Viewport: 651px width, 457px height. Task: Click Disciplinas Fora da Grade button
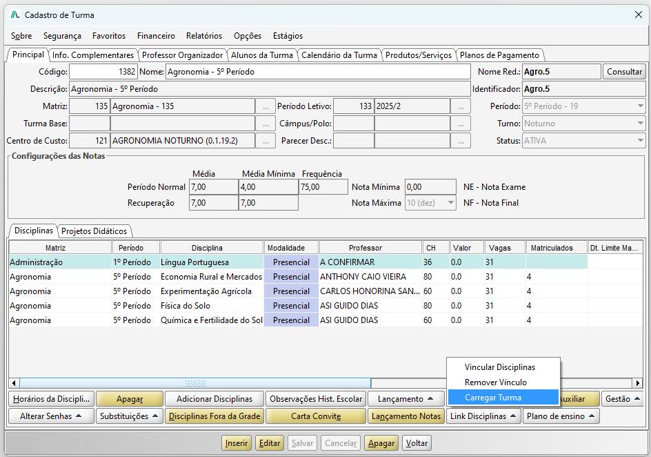click(214, 416)
